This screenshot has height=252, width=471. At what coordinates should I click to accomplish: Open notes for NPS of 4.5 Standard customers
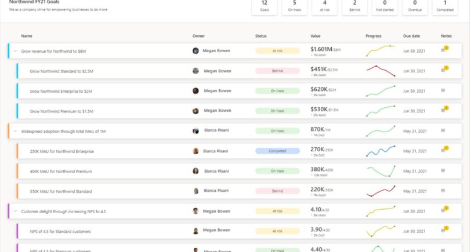[x=444, y=230]
